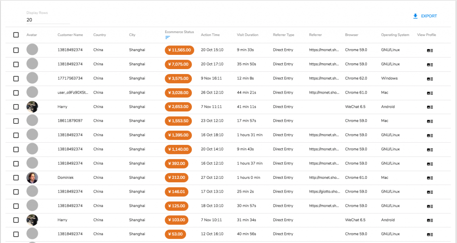Select checkbox for Dominiek's row
Viewport: 457px width, 243px height.
pos(16,177)
